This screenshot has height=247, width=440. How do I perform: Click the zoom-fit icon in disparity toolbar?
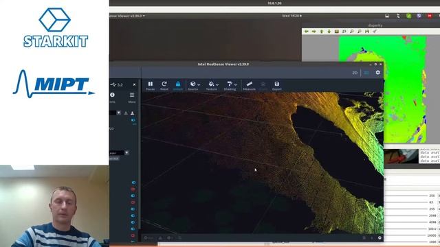click(x=344, y=32)
